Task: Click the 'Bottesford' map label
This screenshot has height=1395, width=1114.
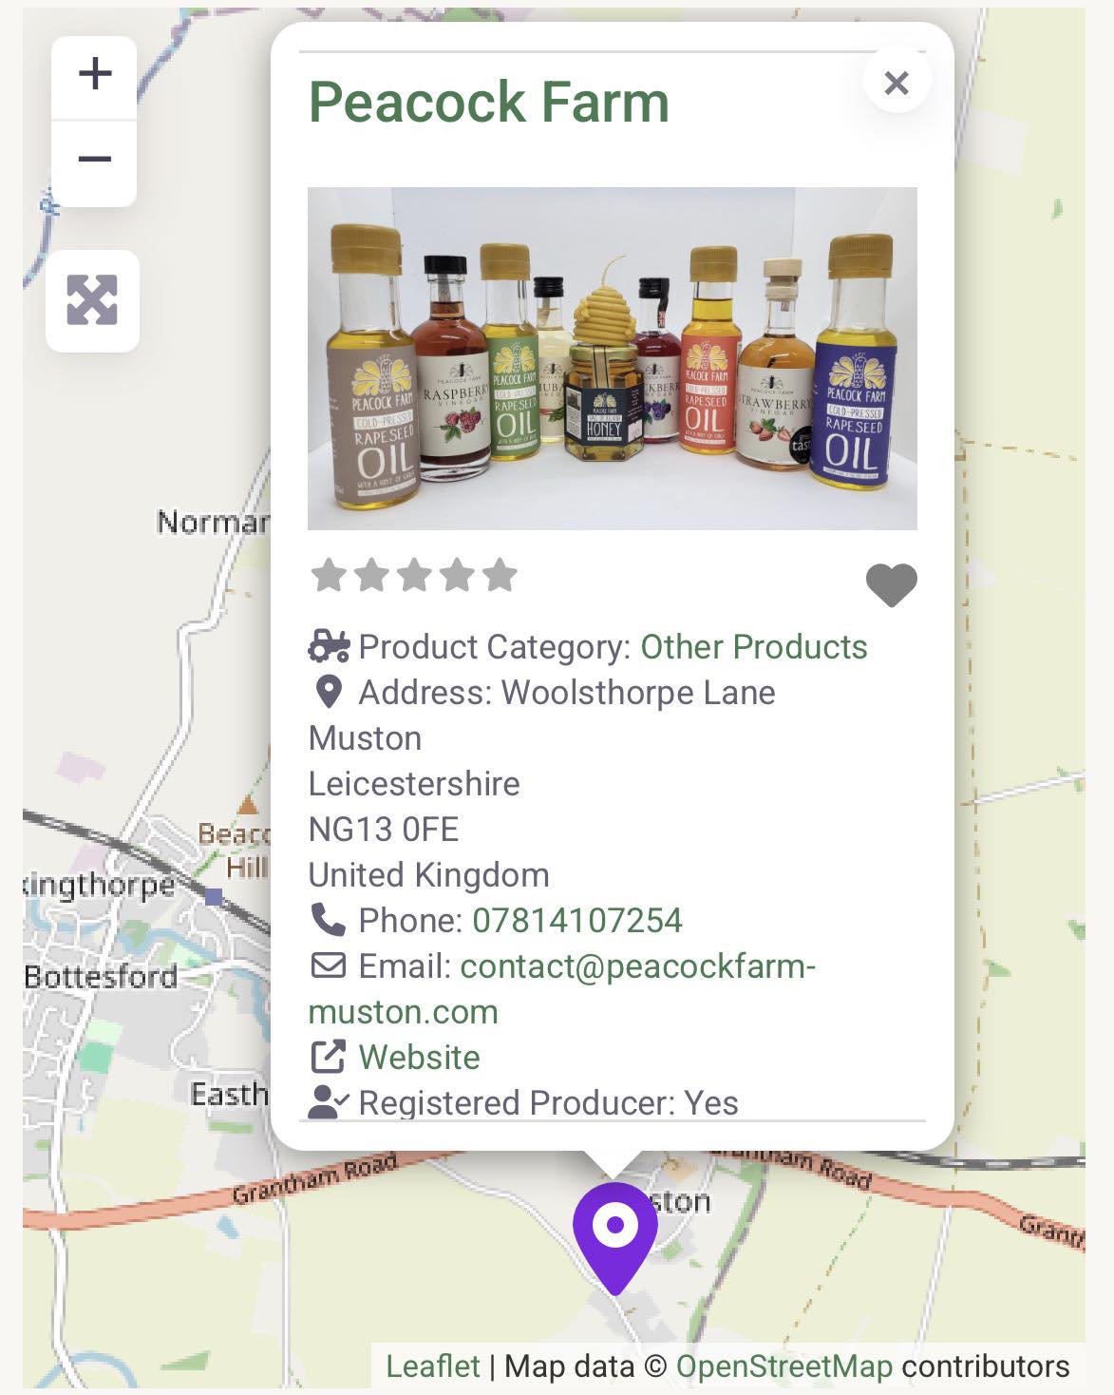Action: pyautogui.click(x=101, y=976)
